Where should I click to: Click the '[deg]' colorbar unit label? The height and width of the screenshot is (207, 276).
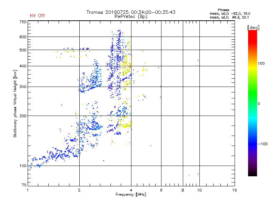click(x=253, y=28)
